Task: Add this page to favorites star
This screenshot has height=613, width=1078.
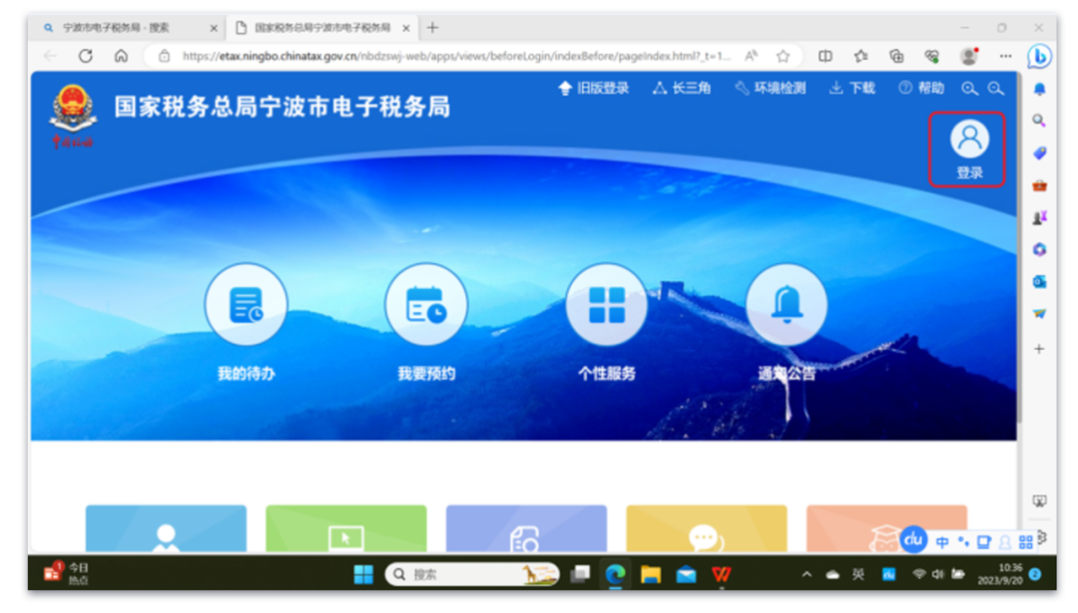Action: click(x=784, y=56)
